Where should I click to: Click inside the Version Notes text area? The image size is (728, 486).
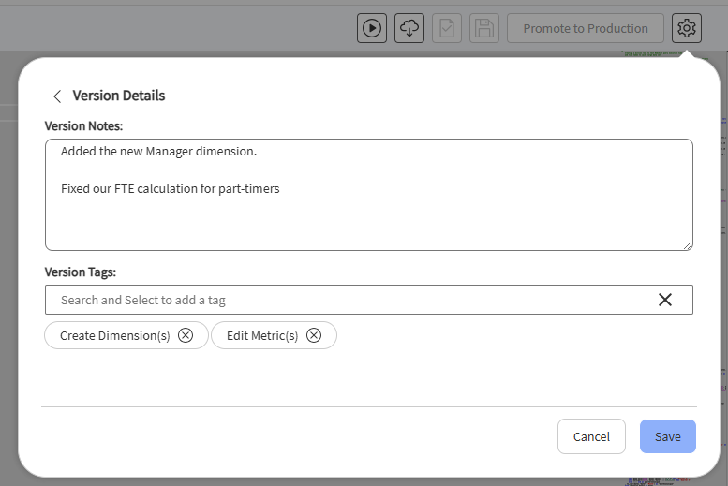click(x=369, y=195)
